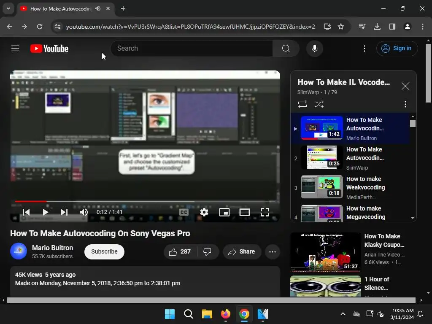Open the Mario Buitron channel name link
Image resolution: width=432 pixels, height=324 pixels.
[x=52, y=248]
